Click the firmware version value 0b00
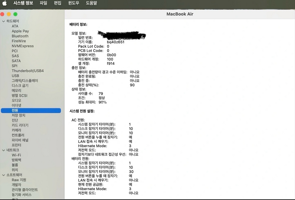The width and height of the screenshot is (295, 200). point(111,55)
